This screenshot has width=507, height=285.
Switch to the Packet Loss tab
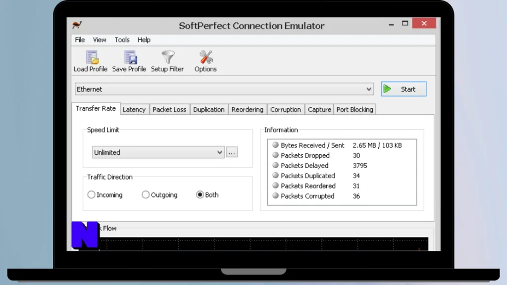[169, 109]
